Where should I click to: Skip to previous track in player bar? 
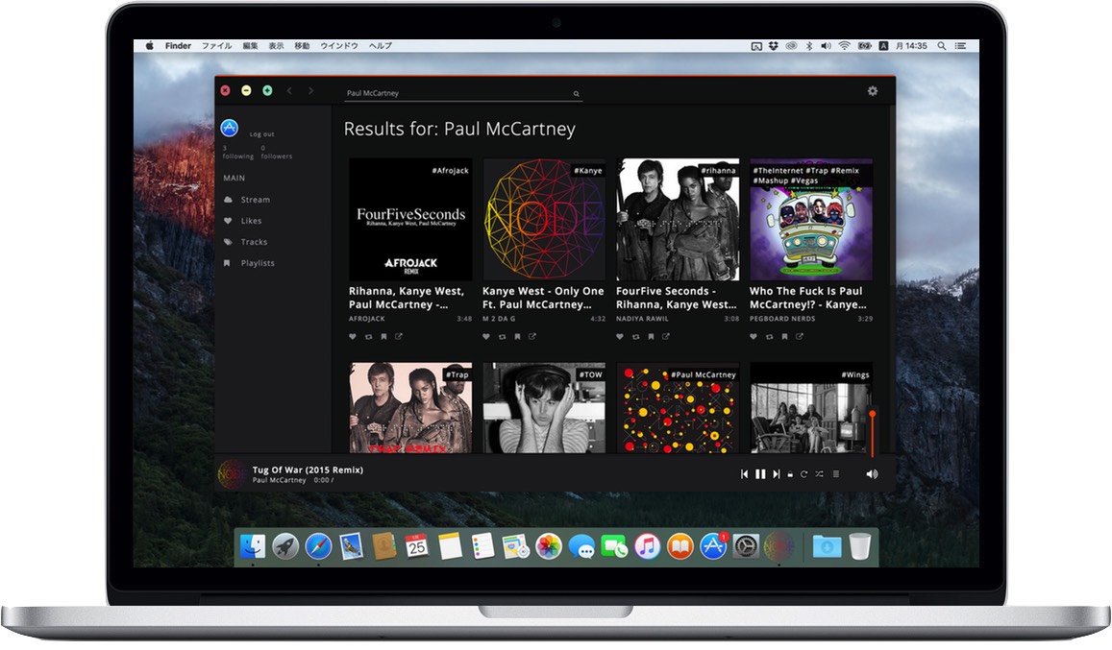pyautogui.click(x=744, y=474)
